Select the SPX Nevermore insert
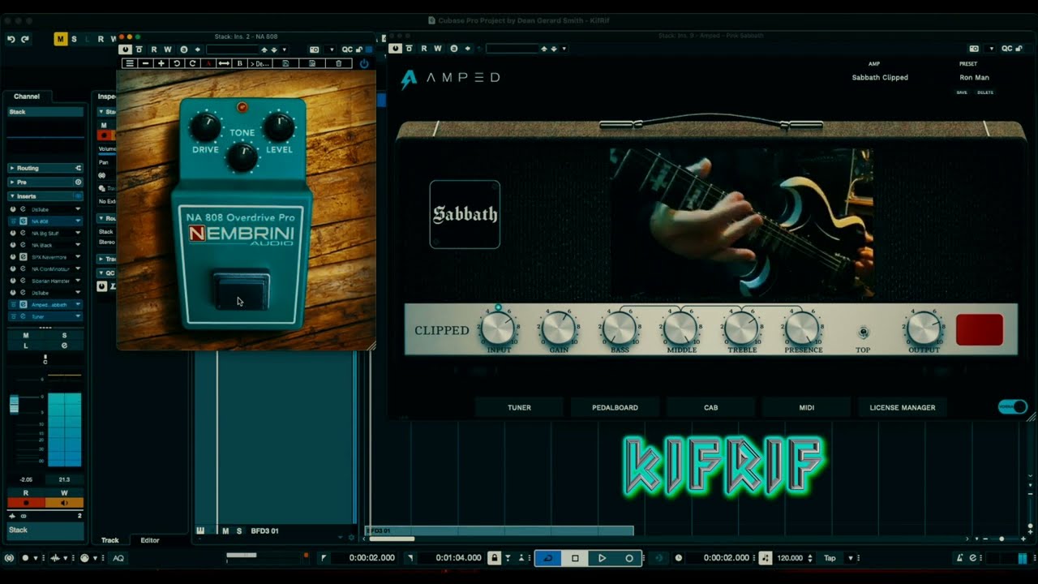This screenshot has height=584, width=1038. click(50, 256)
